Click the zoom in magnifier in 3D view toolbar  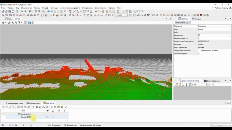click(13, 22)
